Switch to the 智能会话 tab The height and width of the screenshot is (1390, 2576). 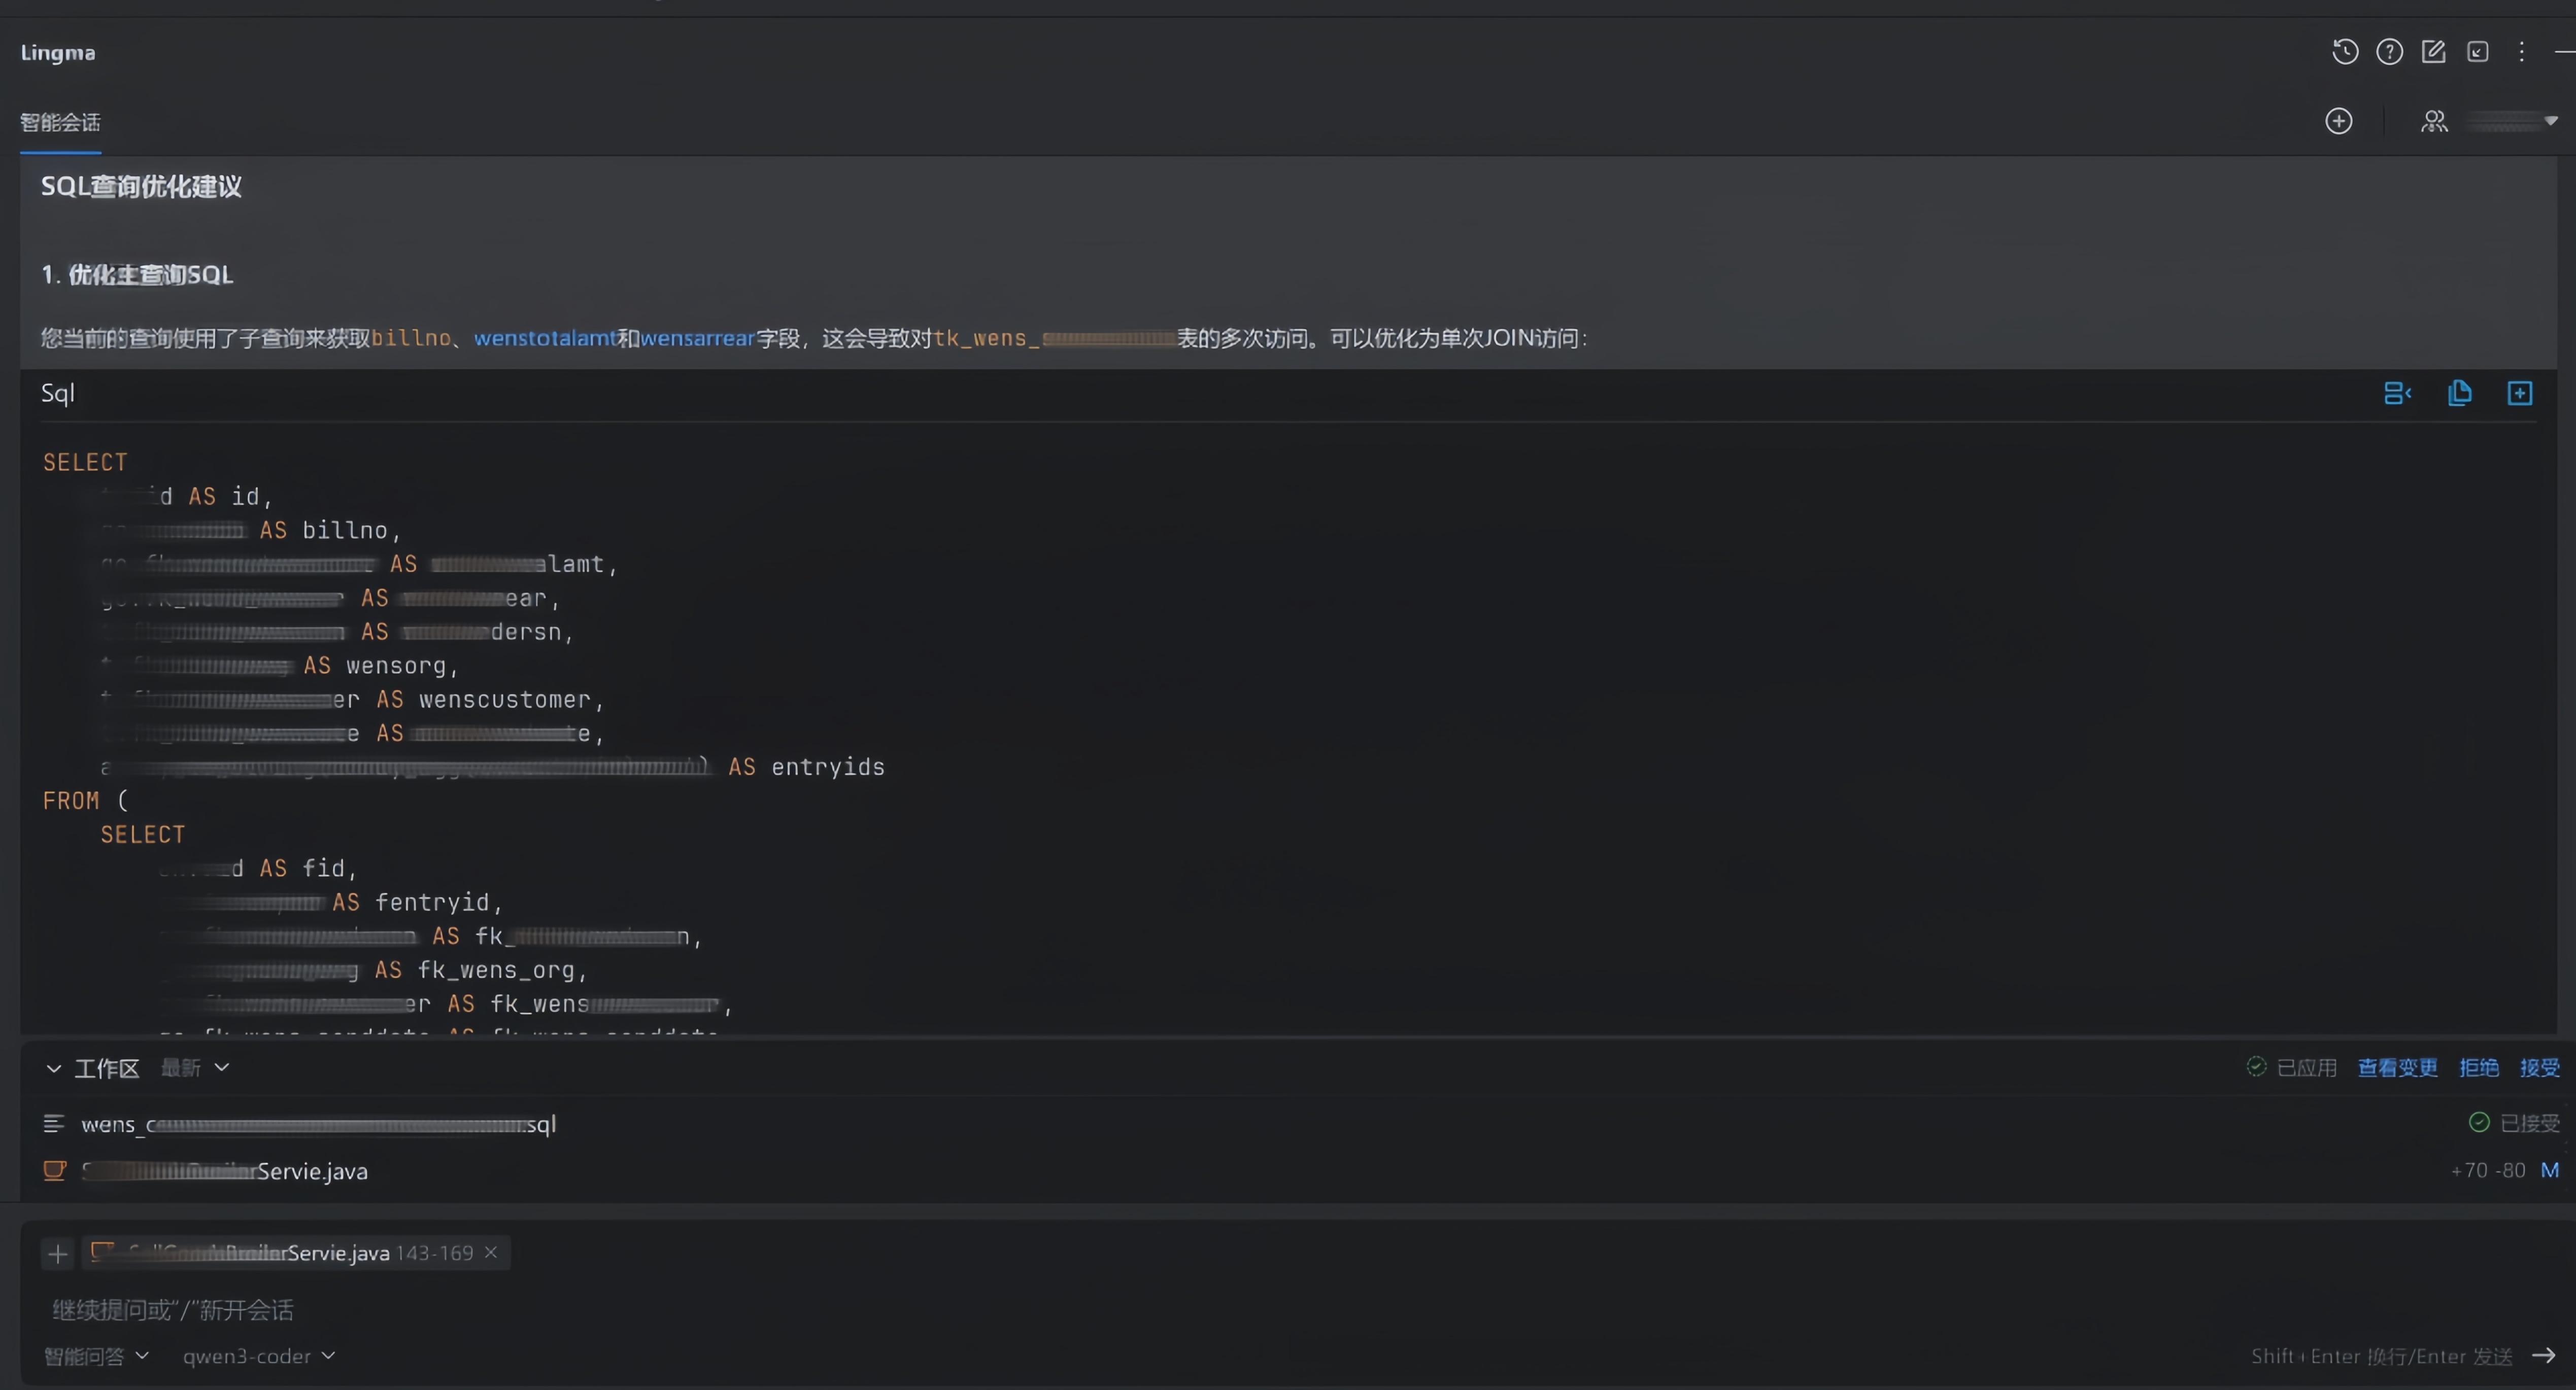click(60, 123)
